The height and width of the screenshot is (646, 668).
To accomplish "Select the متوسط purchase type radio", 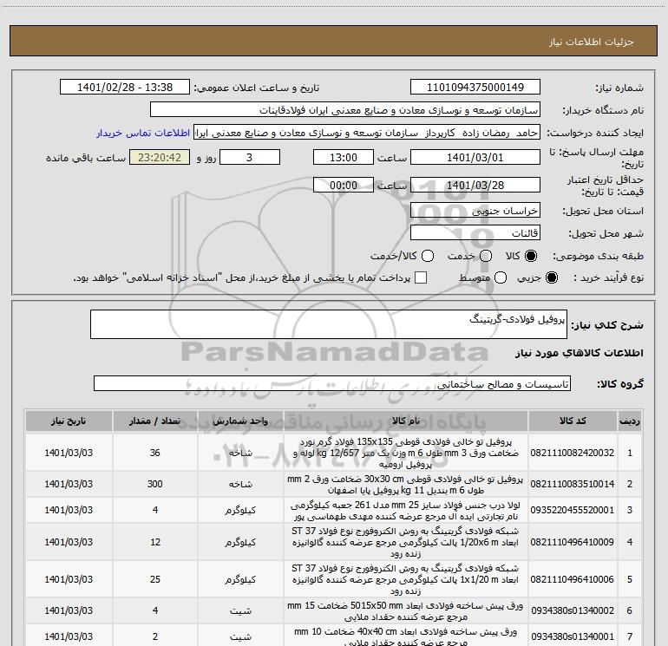I will 501,277.
